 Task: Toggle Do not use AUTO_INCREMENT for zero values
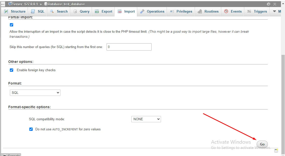pyautogui.click(x=31, y=129)
